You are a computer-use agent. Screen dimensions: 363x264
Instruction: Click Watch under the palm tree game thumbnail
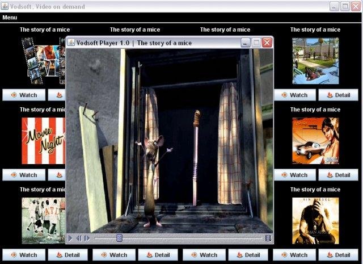(x=295, y=95)
